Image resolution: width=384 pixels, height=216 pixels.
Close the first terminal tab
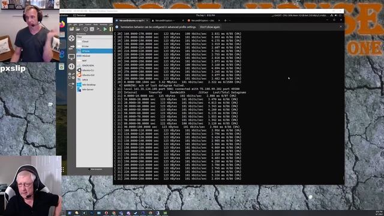tap(147, 20)
